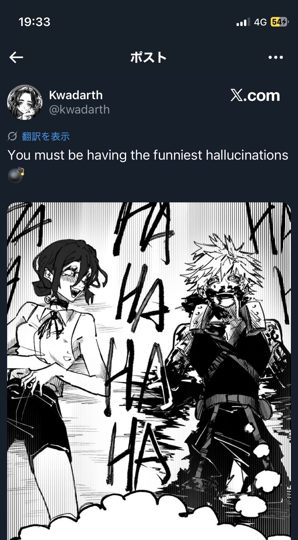Tap the 19:33 clock in status bar

coord(34,22)
